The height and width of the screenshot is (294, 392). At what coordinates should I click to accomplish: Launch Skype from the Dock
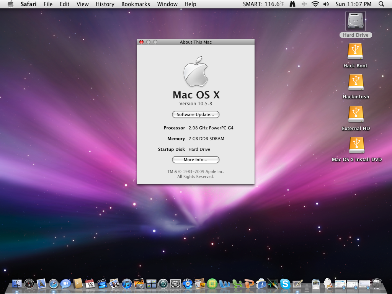click(x=285, y=284)
